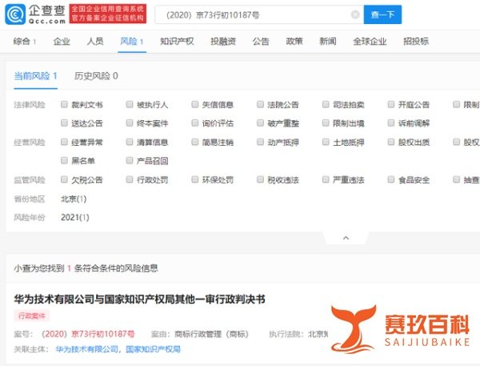Click the 行政案件 tag
This screenshot has height=366, width=480.
tap(31, 316)
